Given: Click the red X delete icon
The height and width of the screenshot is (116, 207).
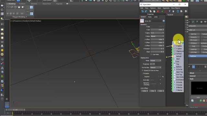Looking at the screenshot, I should point(158,12).
